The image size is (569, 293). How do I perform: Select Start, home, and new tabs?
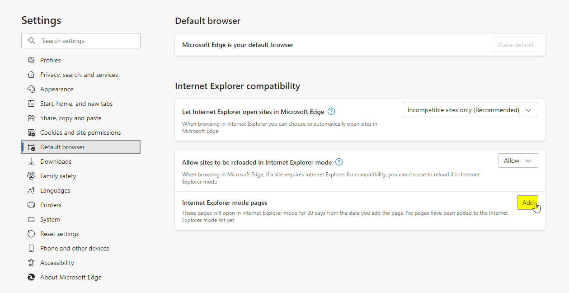pos(81,104)
